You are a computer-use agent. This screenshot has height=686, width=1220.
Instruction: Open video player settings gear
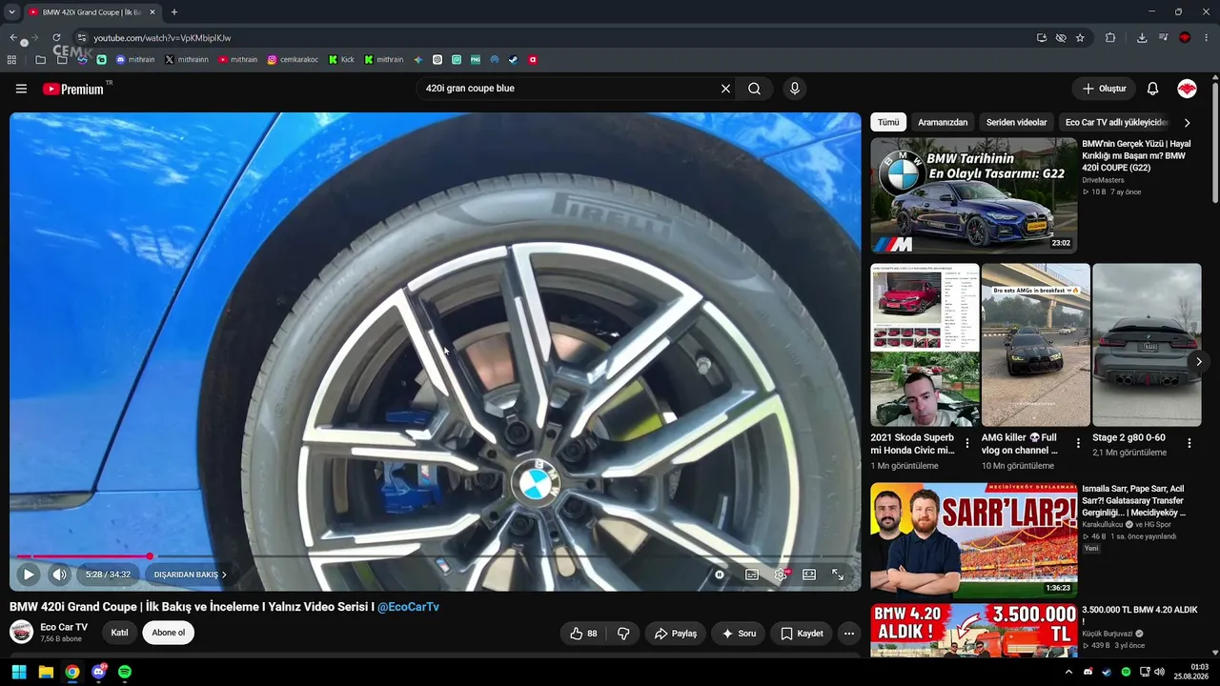[x=781, y=575]
